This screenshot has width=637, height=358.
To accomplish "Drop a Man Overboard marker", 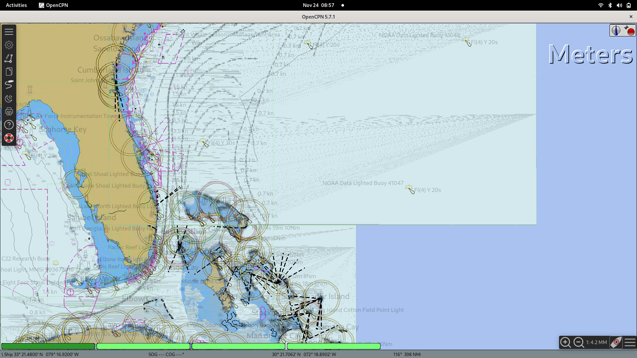I will [9, 138].
